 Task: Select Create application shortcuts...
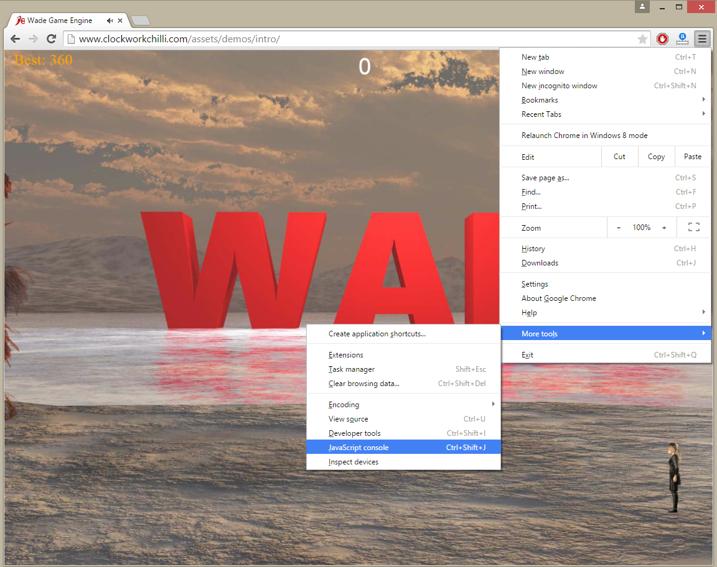(x=403, y=334)
